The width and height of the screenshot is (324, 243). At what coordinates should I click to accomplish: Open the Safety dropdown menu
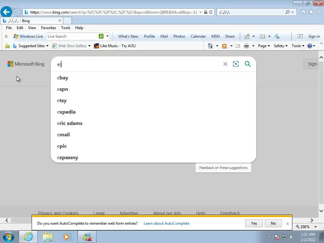coord(281,46)
